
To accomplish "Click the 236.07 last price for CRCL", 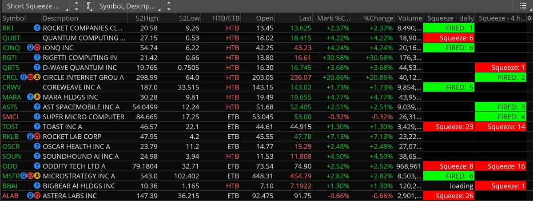I will pos(300,77).
